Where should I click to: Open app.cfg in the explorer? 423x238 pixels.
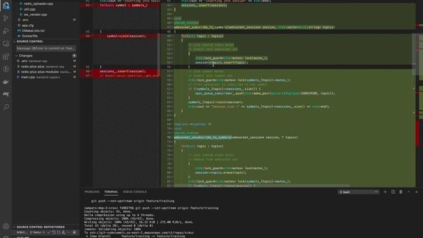pyautogui.click(x=28, y=25)
